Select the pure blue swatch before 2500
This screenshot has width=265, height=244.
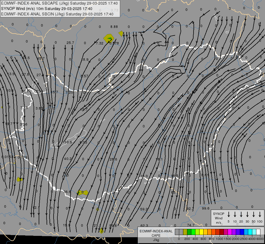[x=242, y=232]
